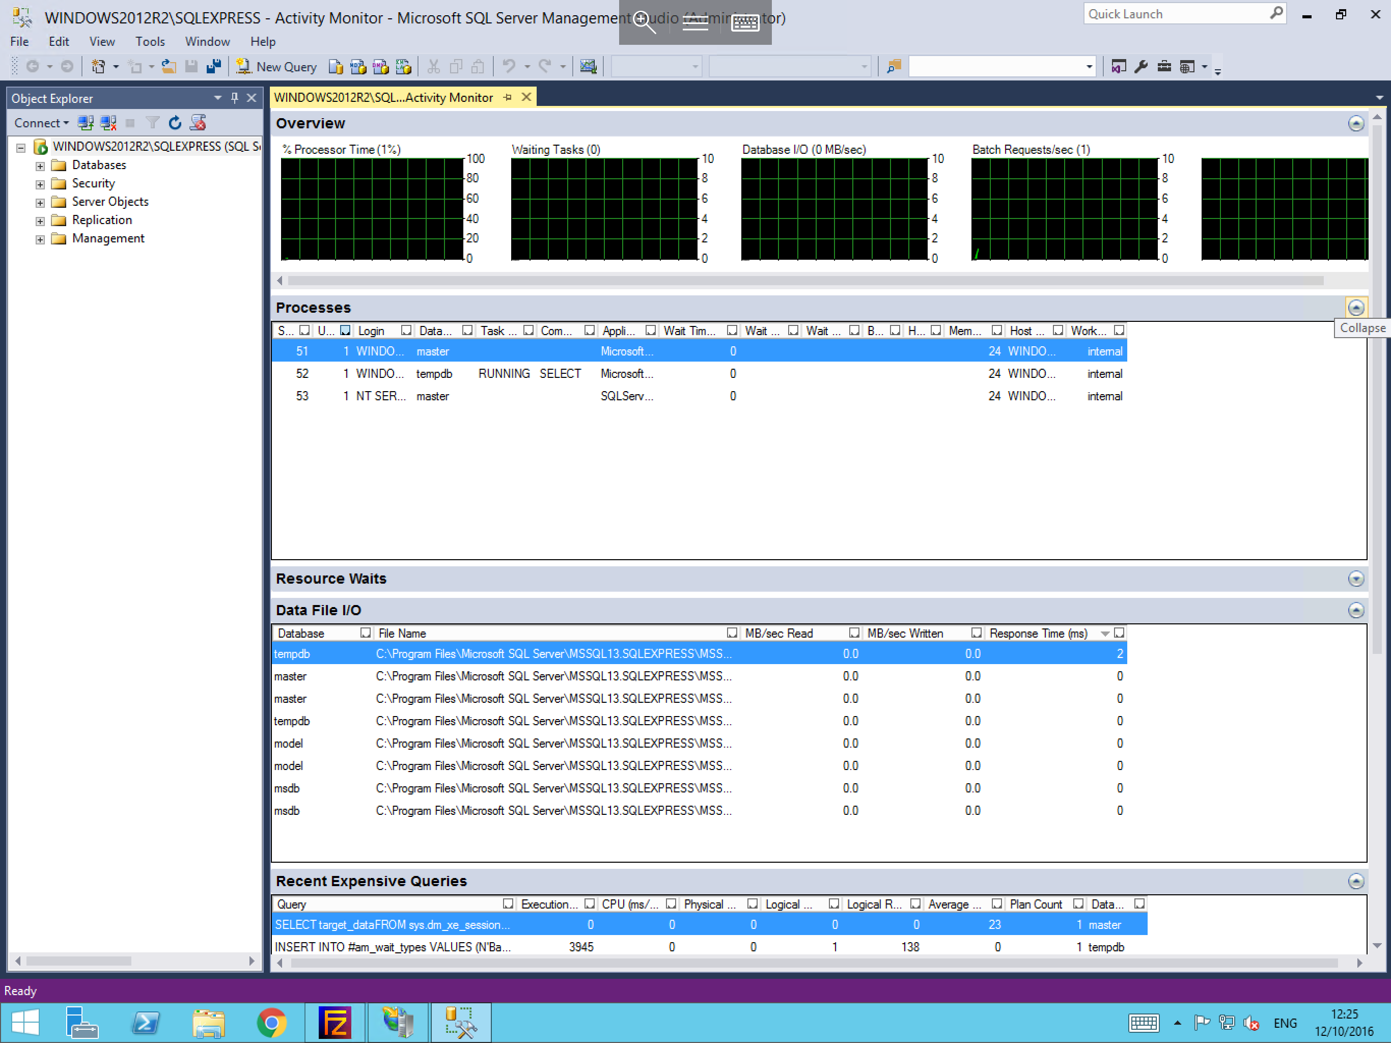Collapse the Overview pane
Viewport: 1391px width, 1043px height.
(x=1356, y=123)
